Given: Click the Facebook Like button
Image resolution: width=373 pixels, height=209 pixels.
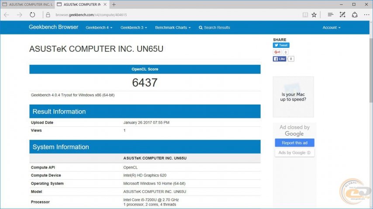Looking at the screenshot, I should point(280,59).
